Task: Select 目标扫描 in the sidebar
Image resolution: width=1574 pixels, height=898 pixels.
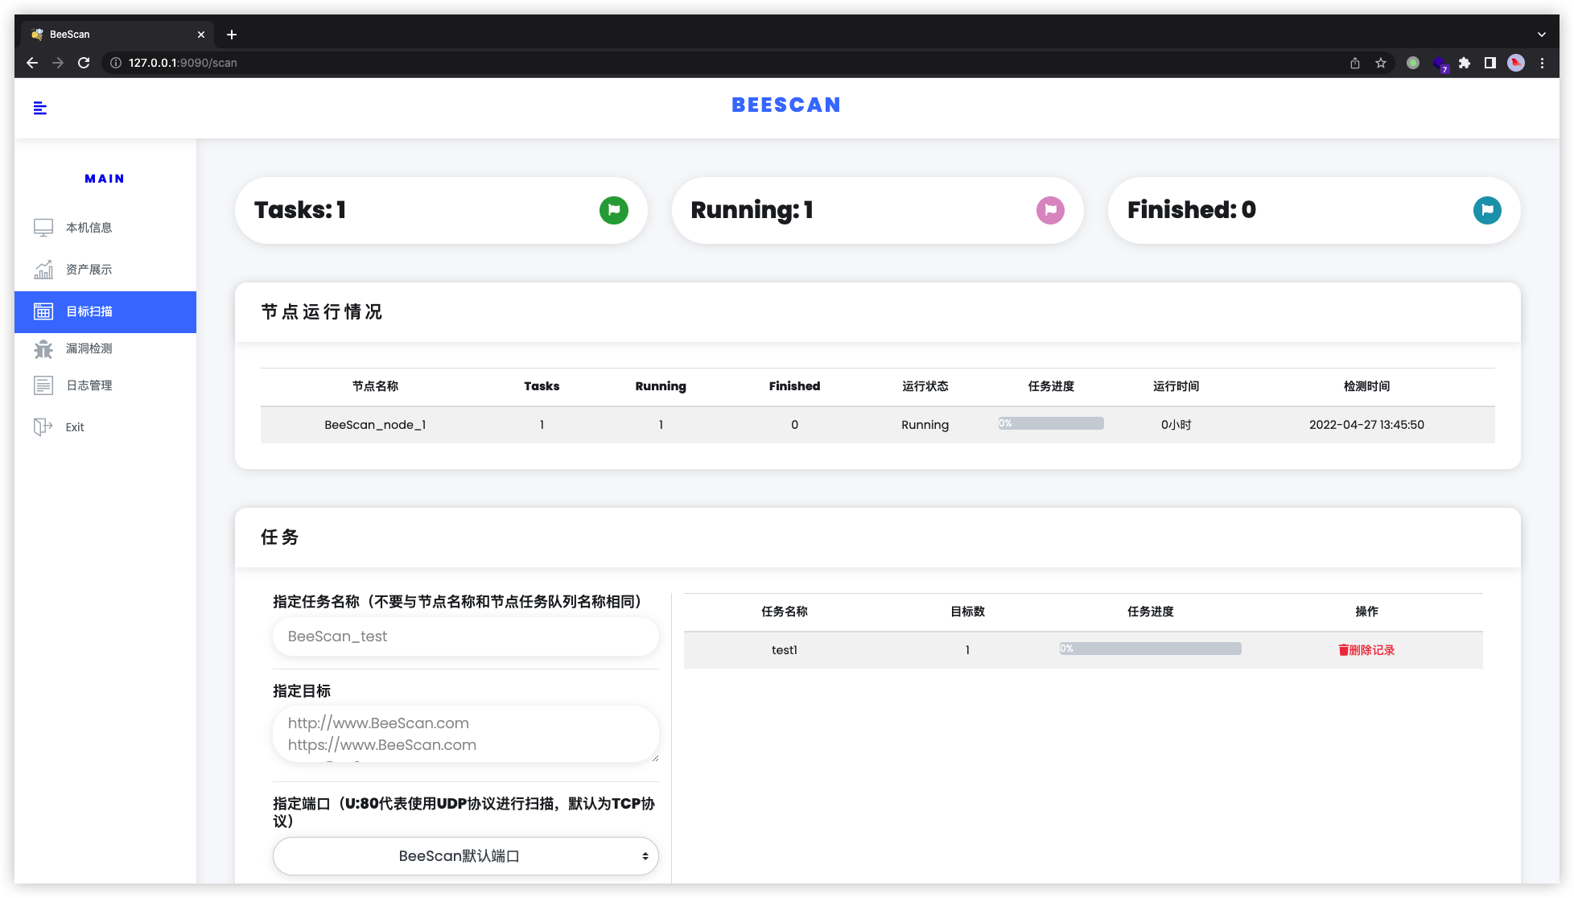Action: [x=89, y=311]
